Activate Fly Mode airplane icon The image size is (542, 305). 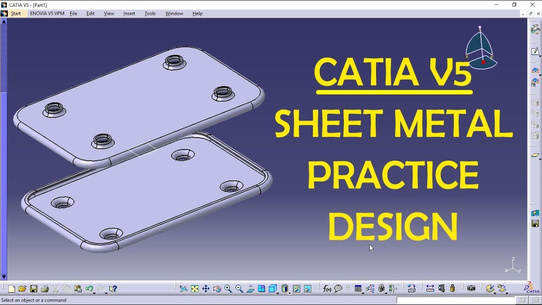pos(183,289)
